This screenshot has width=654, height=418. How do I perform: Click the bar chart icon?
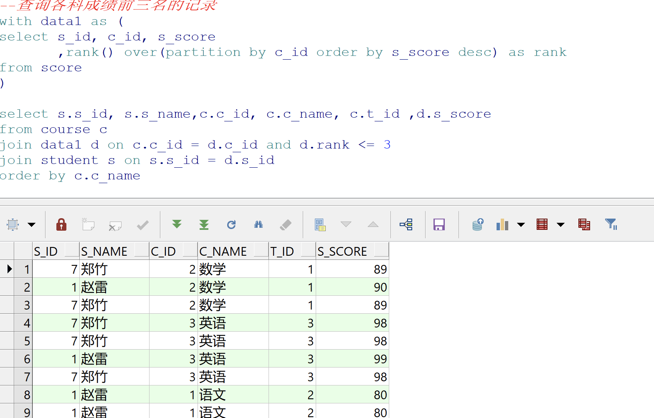(502, 224)
